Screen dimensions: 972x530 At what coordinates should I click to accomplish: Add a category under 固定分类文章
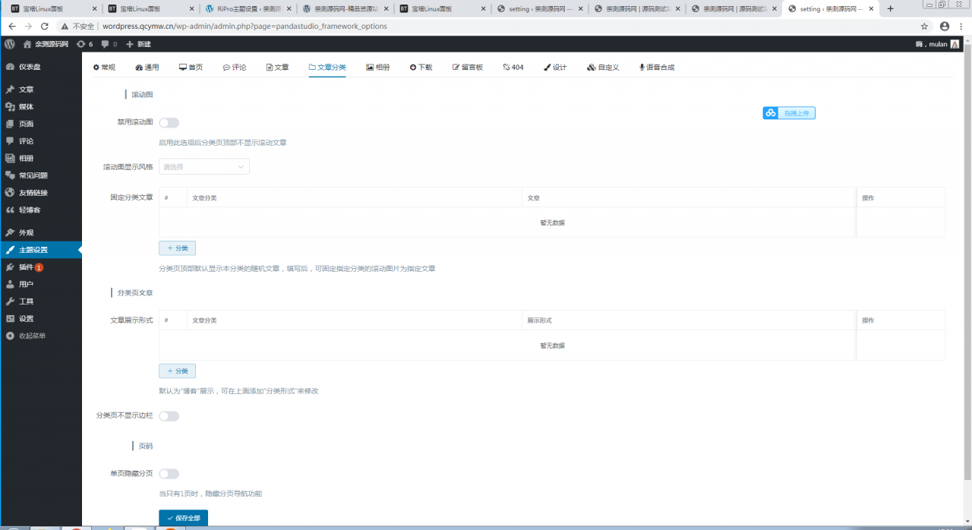pyautogui.click(x=177, y=248)
